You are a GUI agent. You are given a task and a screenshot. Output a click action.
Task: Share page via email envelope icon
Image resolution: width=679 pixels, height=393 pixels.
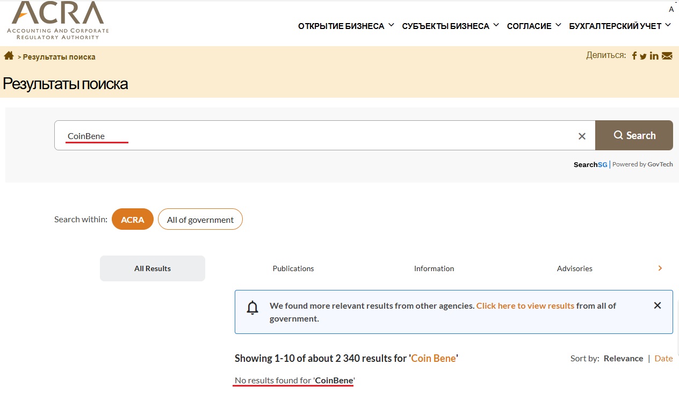(667, 56)
